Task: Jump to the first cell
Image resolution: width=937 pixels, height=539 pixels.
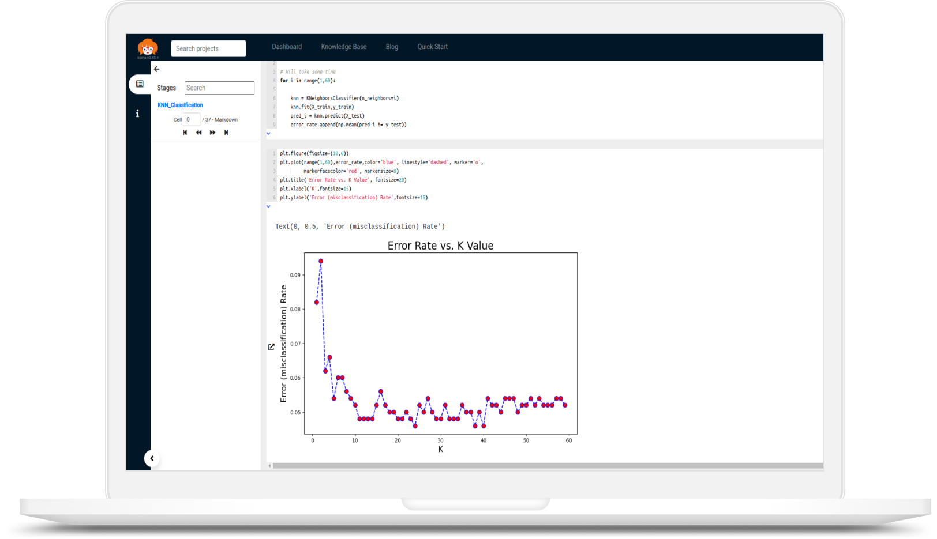Action: 185,133
